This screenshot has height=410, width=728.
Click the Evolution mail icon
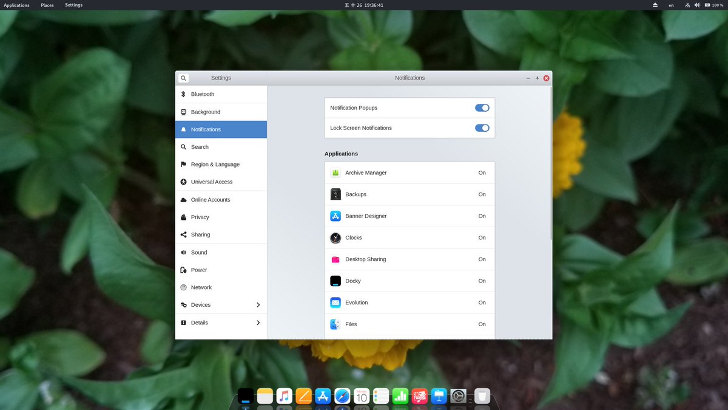[x=335, y=302]
